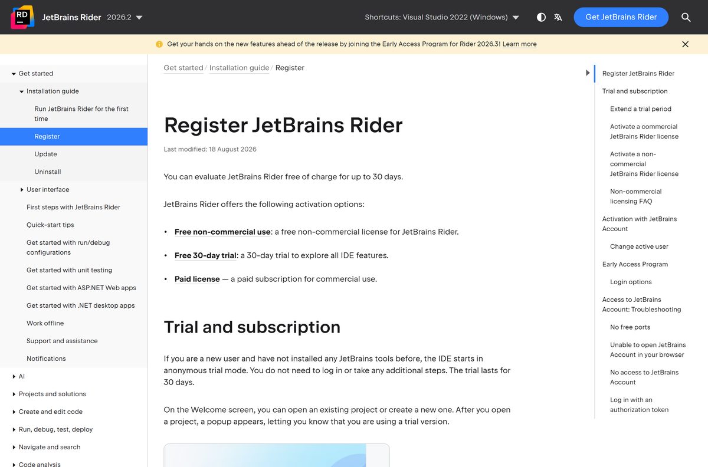Follow the Learn more banner link
The width and height of the screenshot is (708, 467).
tap(519, 44)
